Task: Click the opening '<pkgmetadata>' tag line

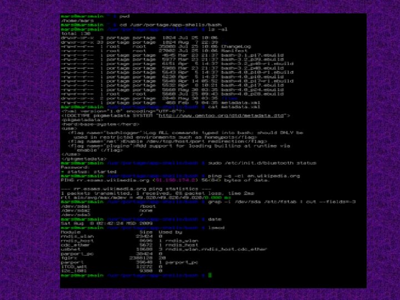Action: [82, 120]
